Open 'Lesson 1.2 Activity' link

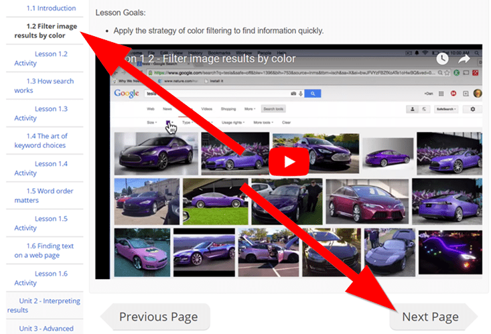click(41, 58)
